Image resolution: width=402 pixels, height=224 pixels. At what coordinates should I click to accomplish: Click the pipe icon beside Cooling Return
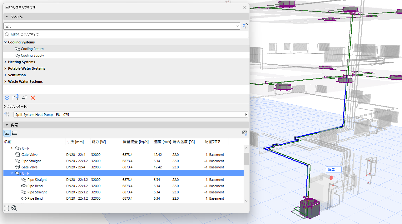tap(17, 49)
